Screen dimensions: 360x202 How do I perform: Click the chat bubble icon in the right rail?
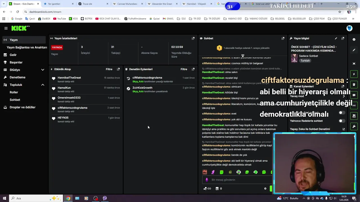point(354,95)
